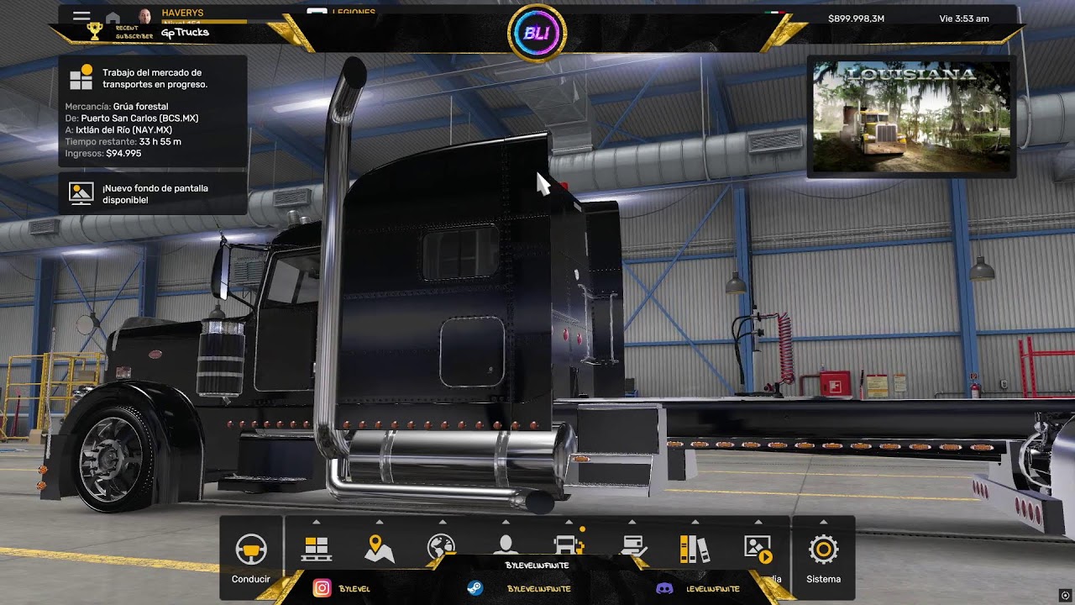The height and width of the screenshot is (605, 1075).
Task: Expand arrow above the job market icon
Action: click(317, 522)
